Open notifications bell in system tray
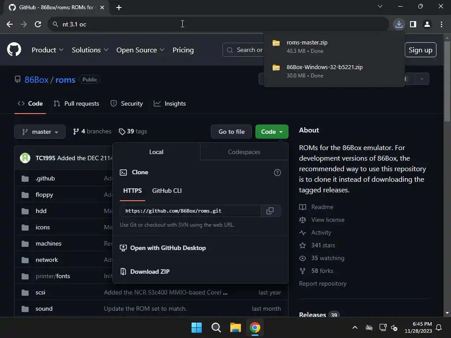 click(439, 327)
